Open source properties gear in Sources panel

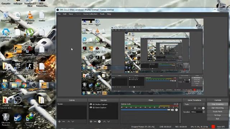(x=99, y=121)
